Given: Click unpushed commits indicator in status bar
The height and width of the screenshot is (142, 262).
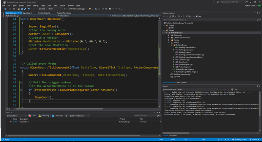Looking at the screenshot, I should 220,139.
